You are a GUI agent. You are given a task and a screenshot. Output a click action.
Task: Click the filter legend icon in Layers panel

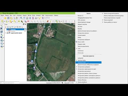12,27
